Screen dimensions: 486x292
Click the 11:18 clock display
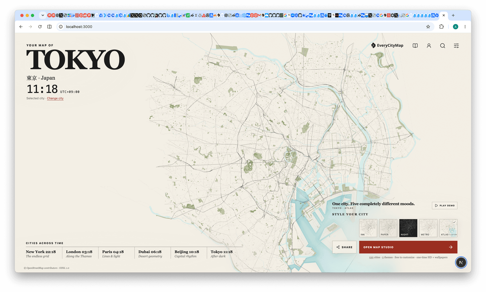point(42,89)
